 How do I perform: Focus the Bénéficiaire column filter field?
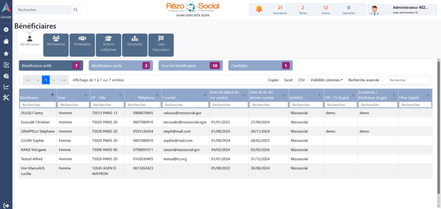pos(38,104)
